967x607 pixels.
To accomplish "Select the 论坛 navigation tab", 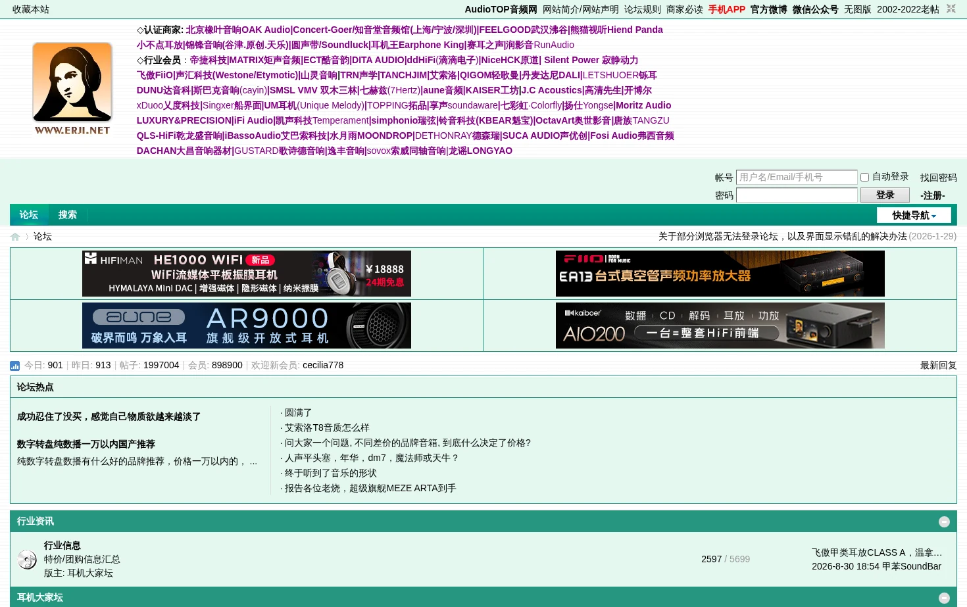I will click(x=29, y=214).
